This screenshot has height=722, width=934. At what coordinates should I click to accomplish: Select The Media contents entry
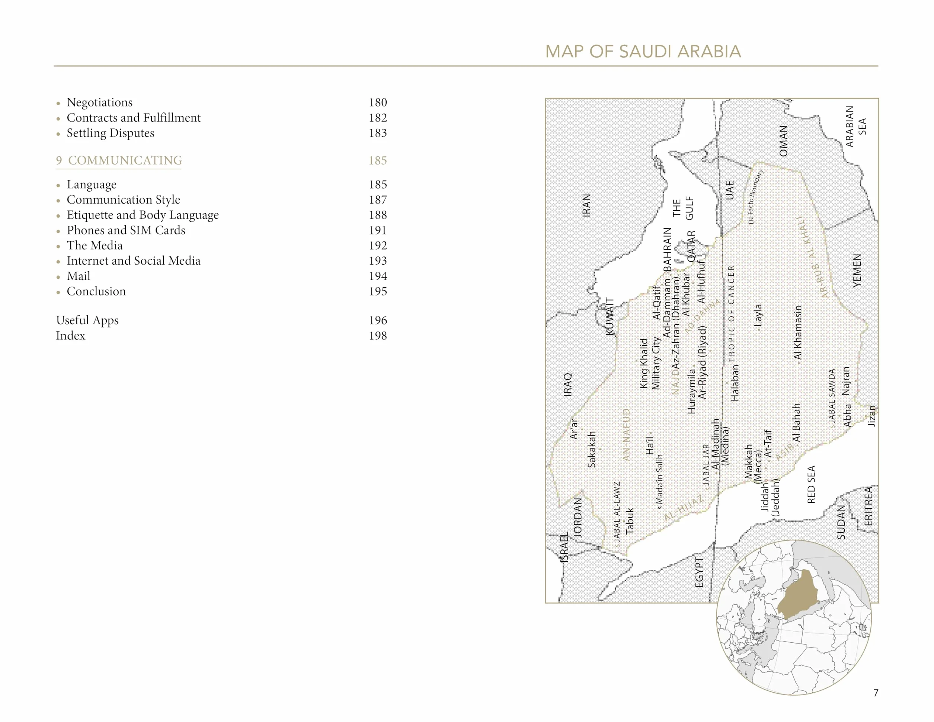95,246
